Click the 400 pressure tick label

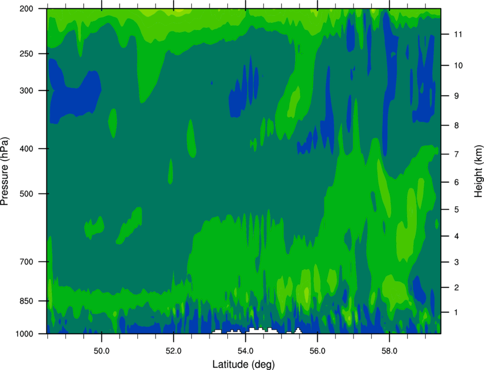point(26,149)
